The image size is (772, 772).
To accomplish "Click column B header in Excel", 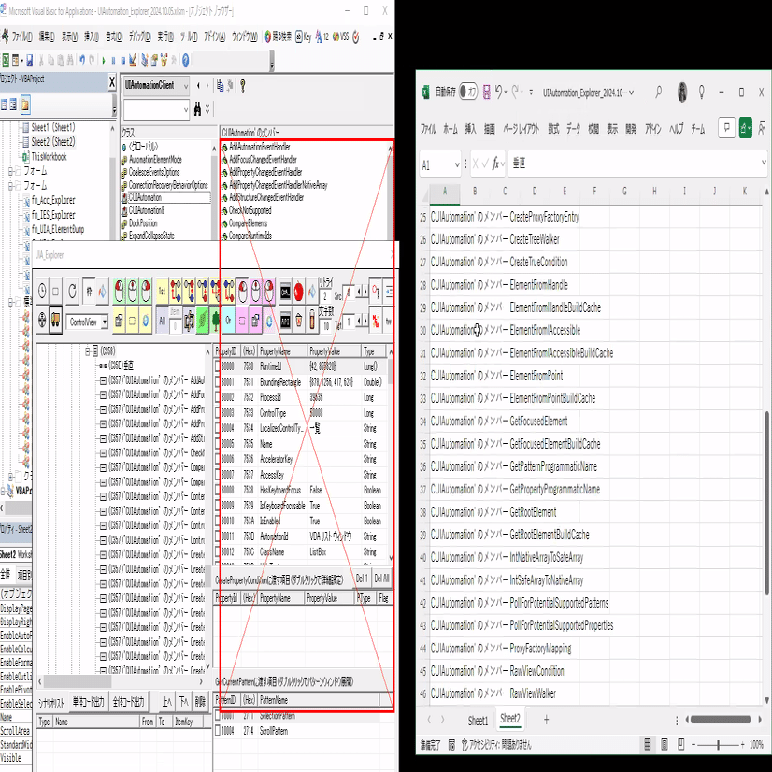I will [x=475, y=192].
